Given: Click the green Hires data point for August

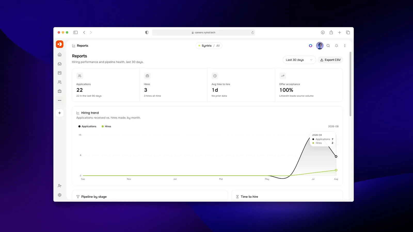Looking at the screenshot, I should click(x=336, y=170).
